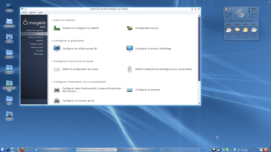The height and width of the screenshot is (152, 271).
Task: Select Gestion des logiciels category
Action: [35, 30]
